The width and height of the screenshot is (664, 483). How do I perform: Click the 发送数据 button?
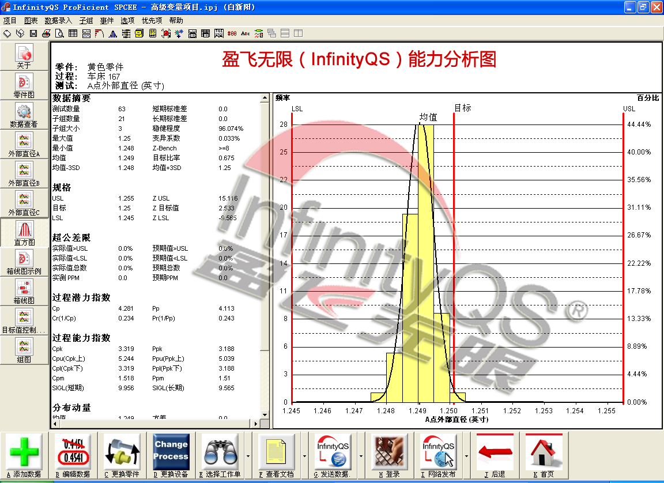coord(333,455)
